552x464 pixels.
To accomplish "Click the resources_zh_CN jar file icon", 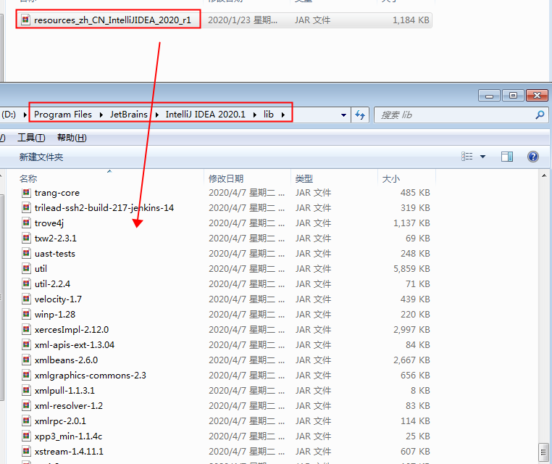I will (x=25, y=20).
